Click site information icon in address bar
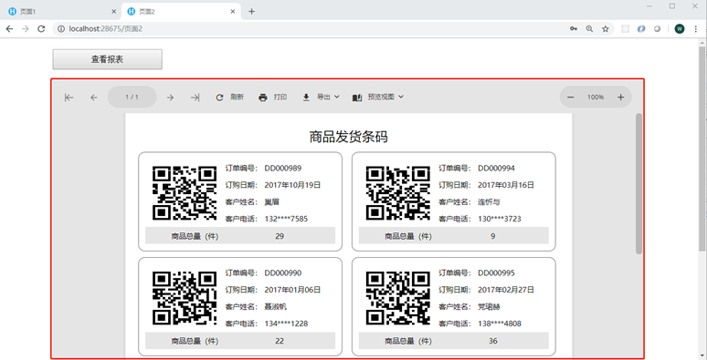 61,29
